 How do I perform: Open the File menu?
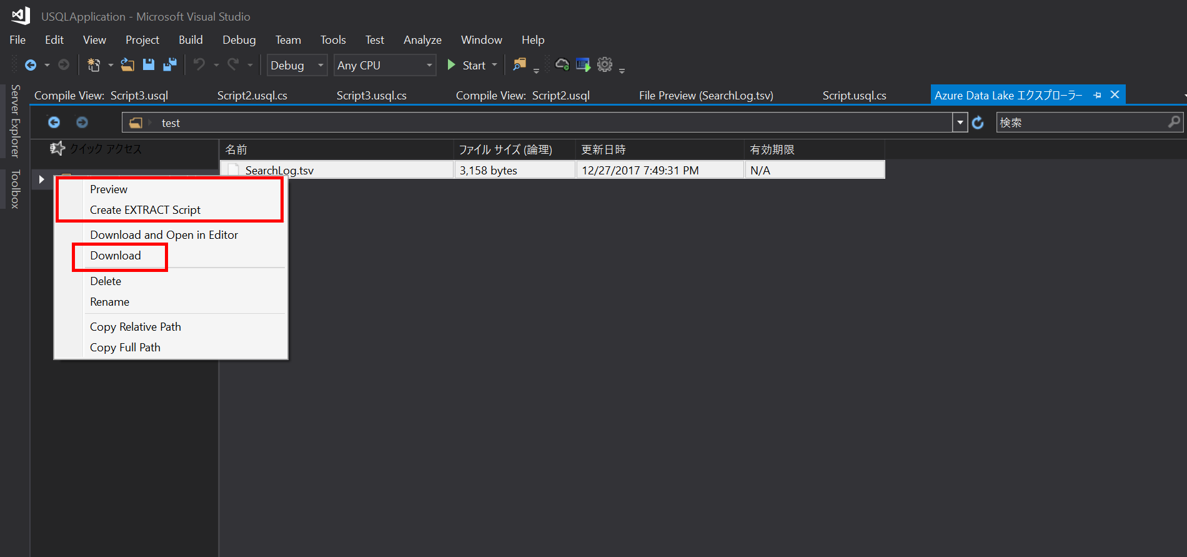[17, 40]
